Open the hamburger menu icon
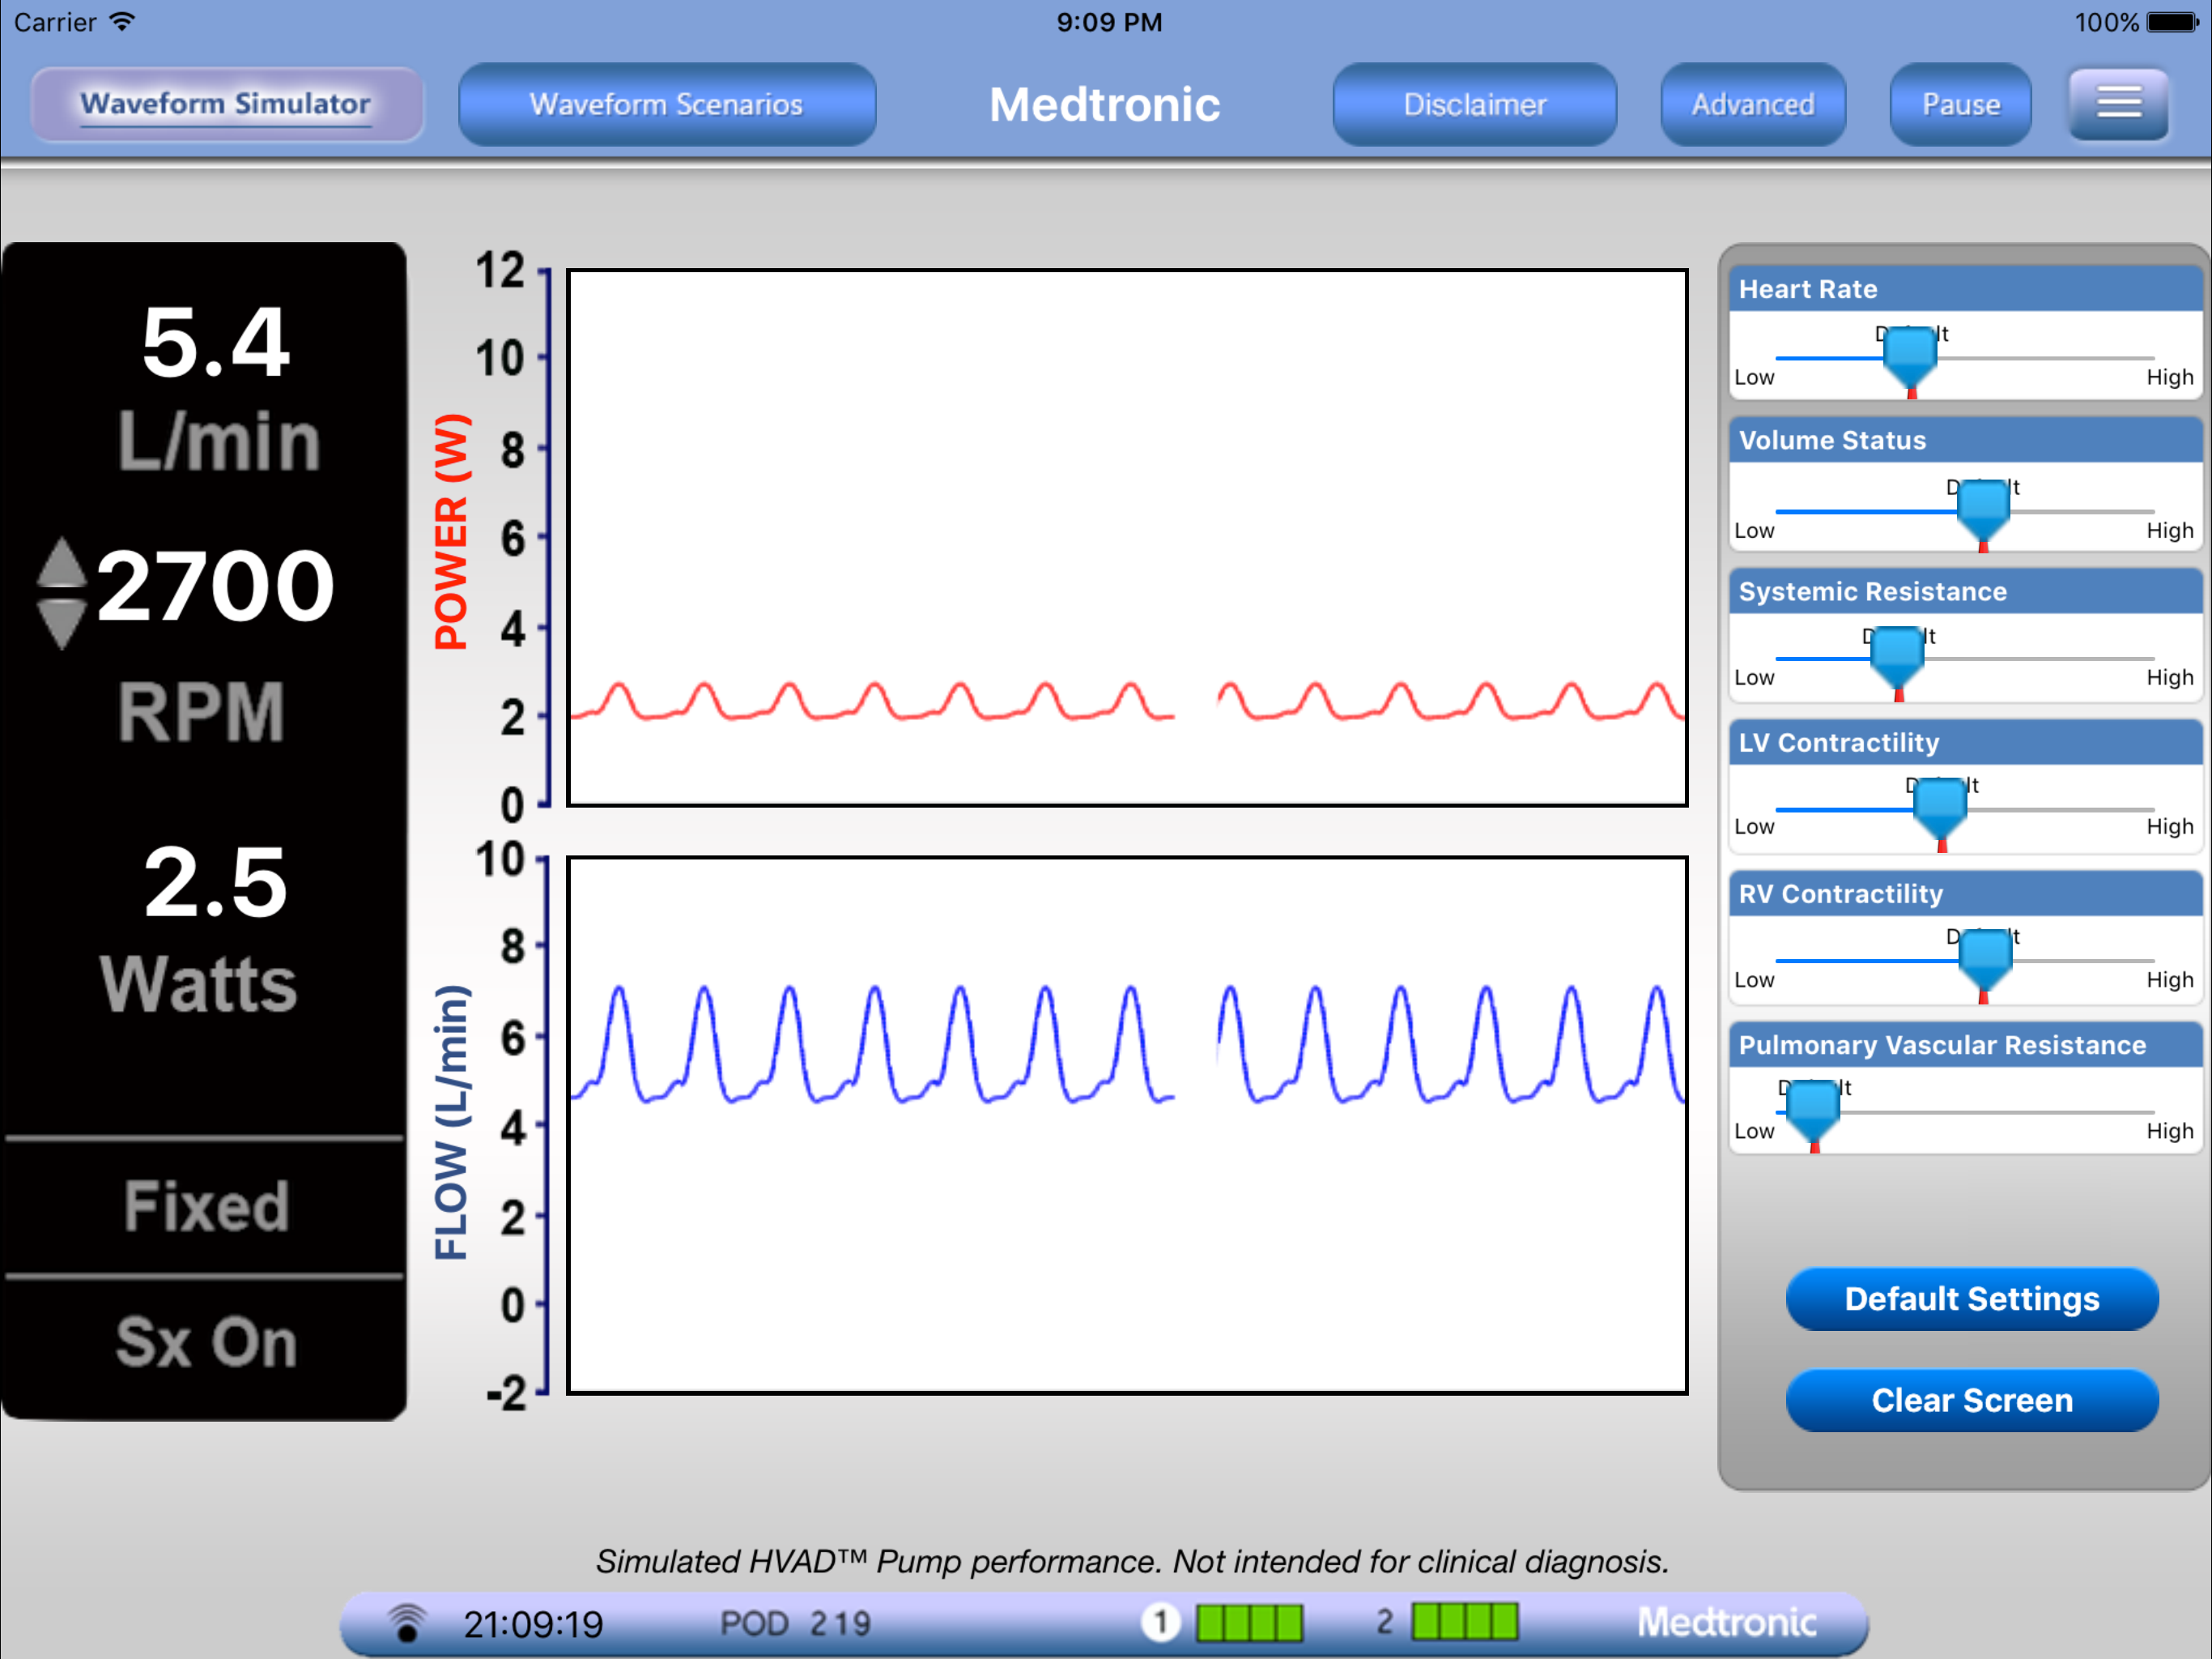2212x1659 pixels. [2117, 103]
